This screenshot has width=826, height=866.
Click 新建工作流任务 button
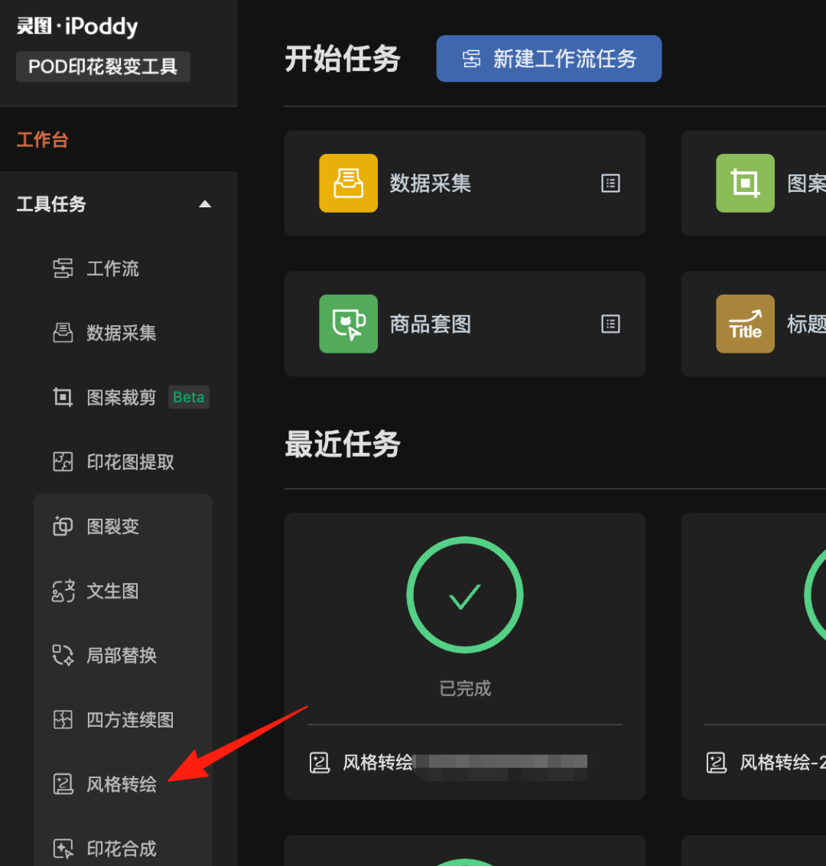point(549,59)
